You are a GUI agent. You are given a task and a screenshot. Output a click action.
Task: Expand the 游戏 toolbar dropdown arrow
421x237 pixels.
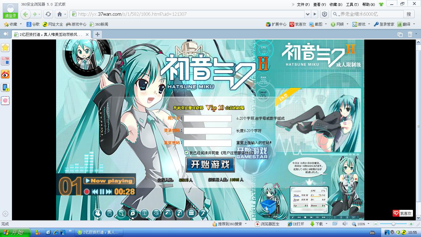369,24
